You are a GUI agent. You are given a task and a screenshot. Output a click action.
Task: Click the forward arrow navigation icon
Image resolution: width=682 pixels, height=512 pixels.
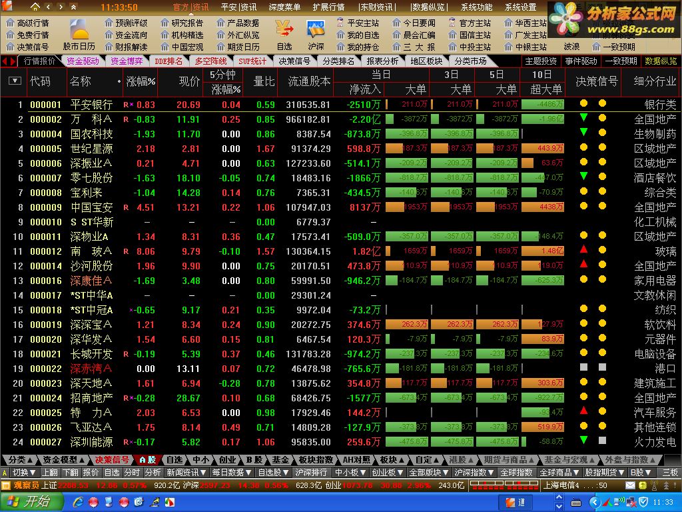pyautogui.click(x=61, y=7)
